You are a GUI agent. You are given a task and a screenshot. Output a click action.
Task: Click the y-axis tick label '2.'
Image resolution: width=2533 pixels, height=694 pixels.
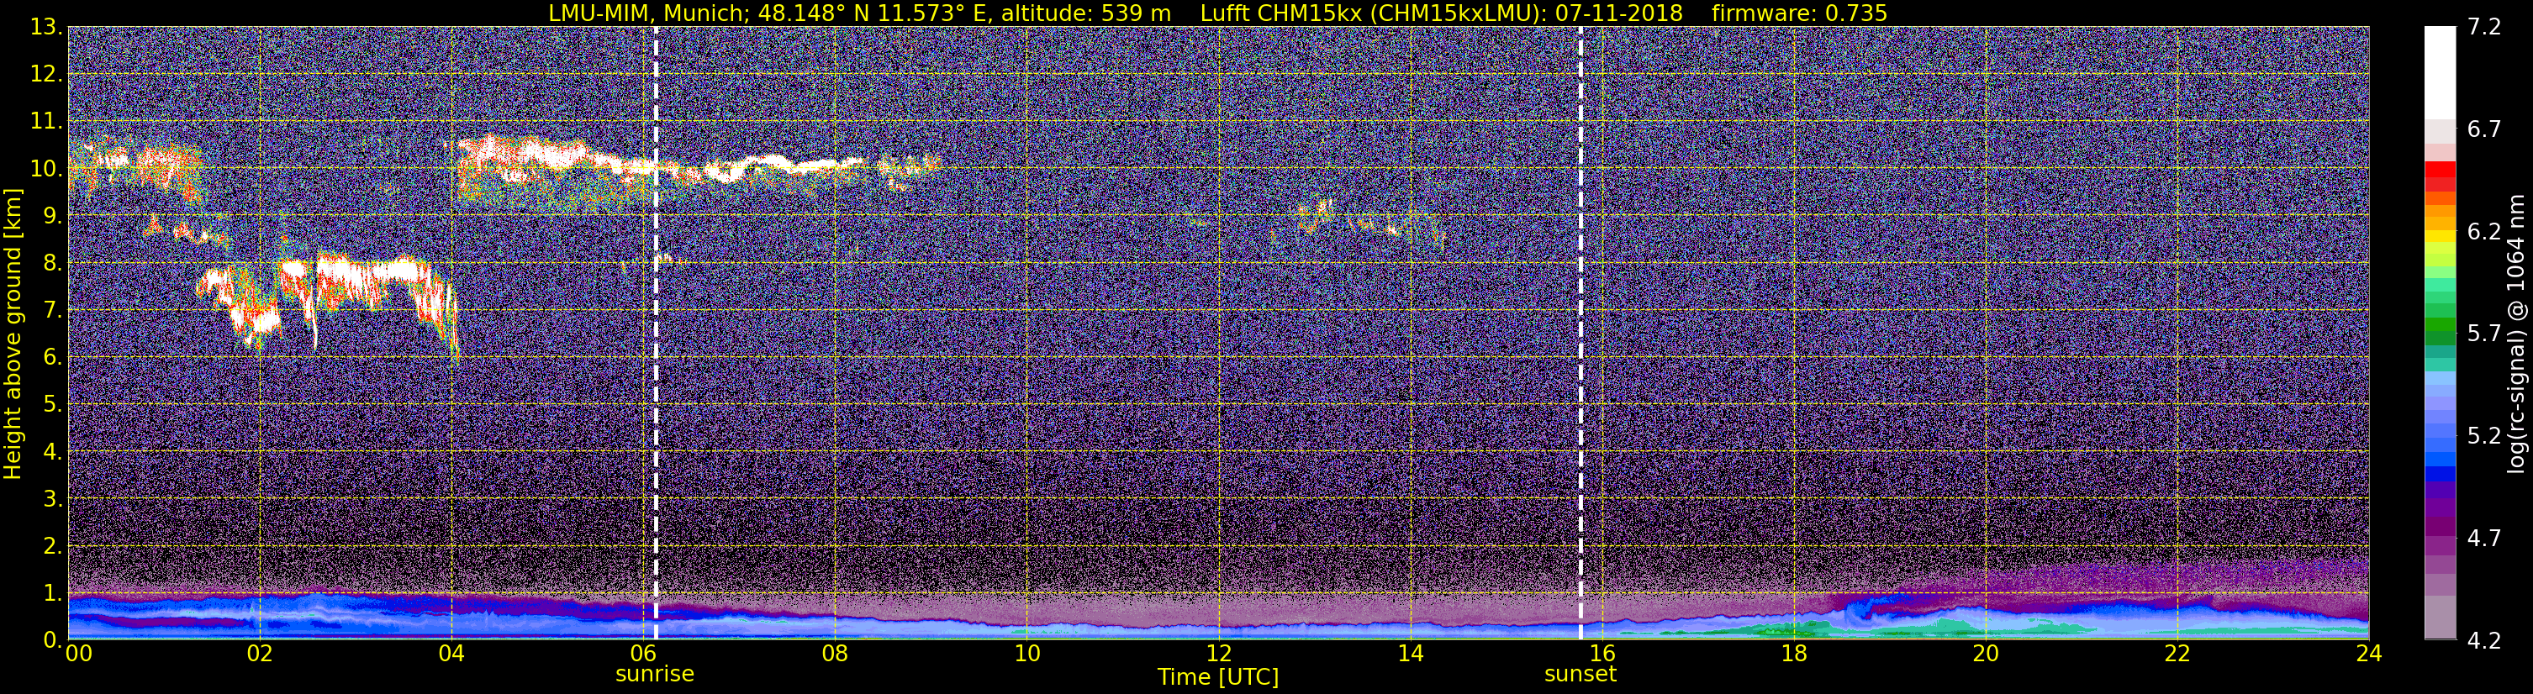[52, 545]
